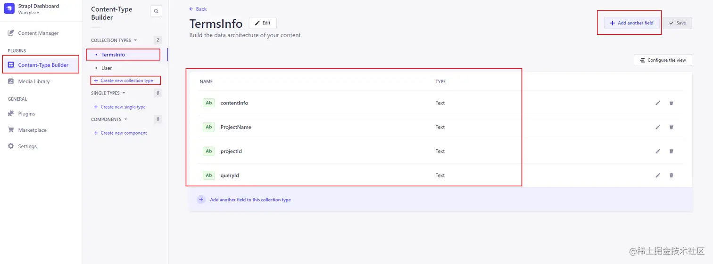The image size is (713, 264).
Task: Edit the contentInfo field with pencil icon
Action: coord(658,103)
